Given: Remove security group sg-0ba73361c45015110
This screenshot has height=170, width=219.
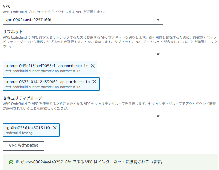Looking at the screenshot, I should (x=55, y=128).
